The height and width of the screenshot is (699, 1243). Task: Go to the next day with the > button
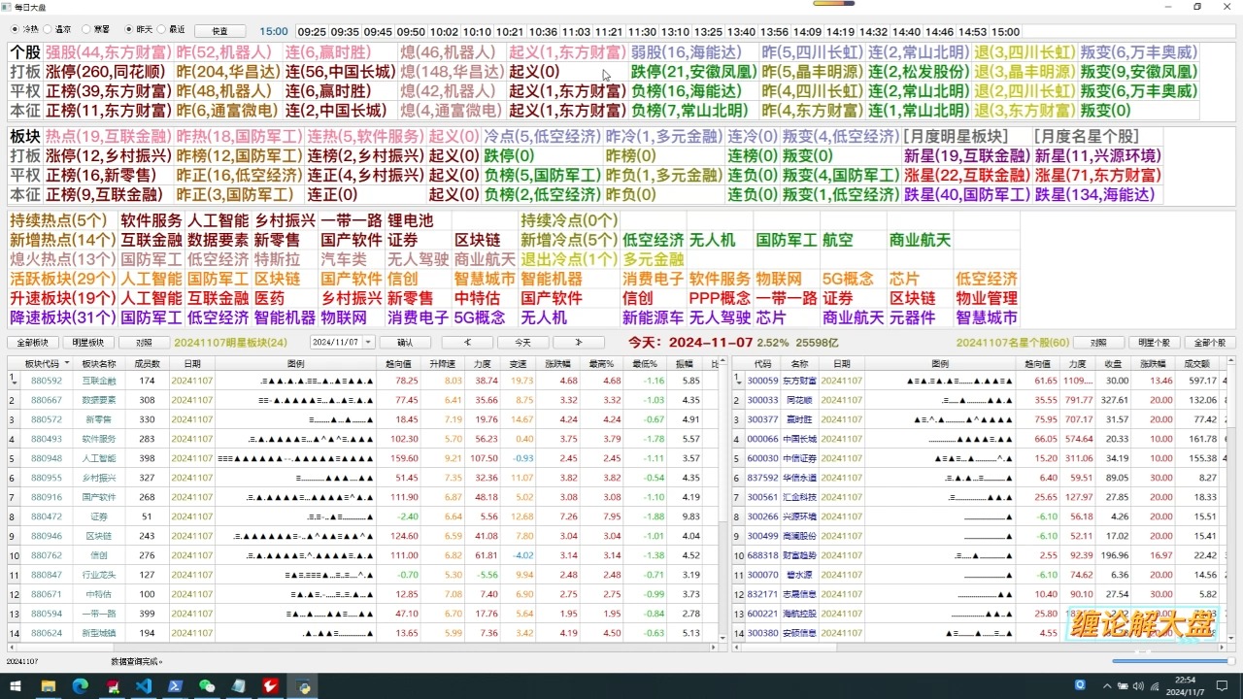tap(579, 343)
